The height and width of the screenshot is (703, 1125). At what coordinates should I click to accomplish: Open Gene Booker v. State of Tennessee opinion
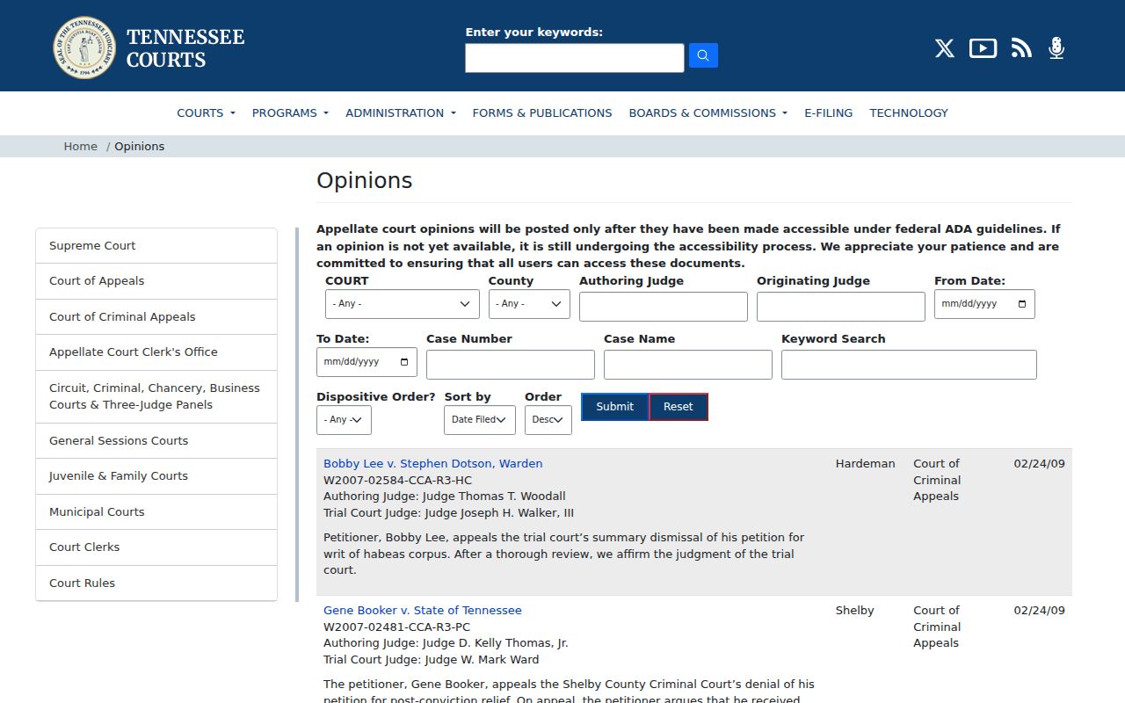tap(423, 611)
